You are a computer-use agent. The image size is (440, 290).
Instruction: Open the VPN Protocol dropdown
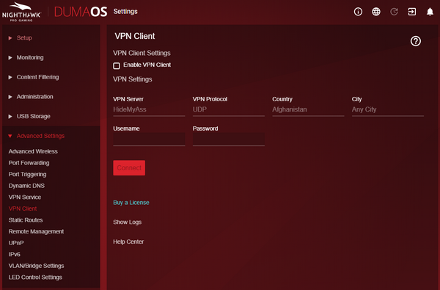(228, 109)
